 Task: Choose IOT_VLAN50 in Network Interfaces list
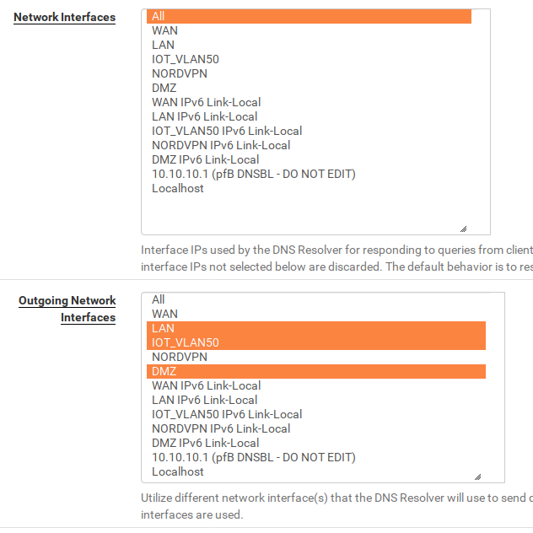[x=186, y=59]
